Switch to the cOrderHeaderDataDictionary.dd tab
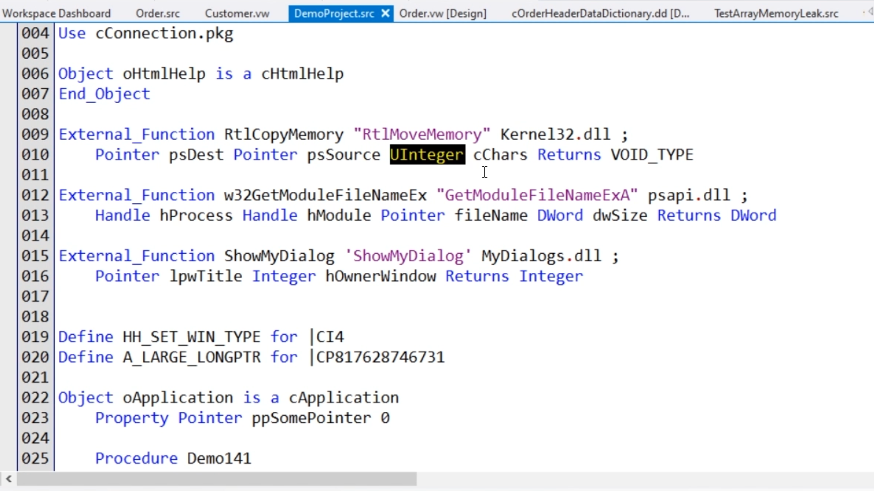874x491 pixels. [600, 13]
